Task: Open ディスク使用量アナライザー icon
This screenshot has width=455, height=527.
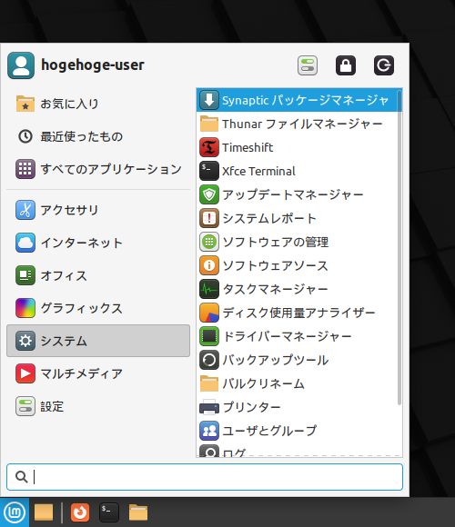Action: [x=209, y=313]
